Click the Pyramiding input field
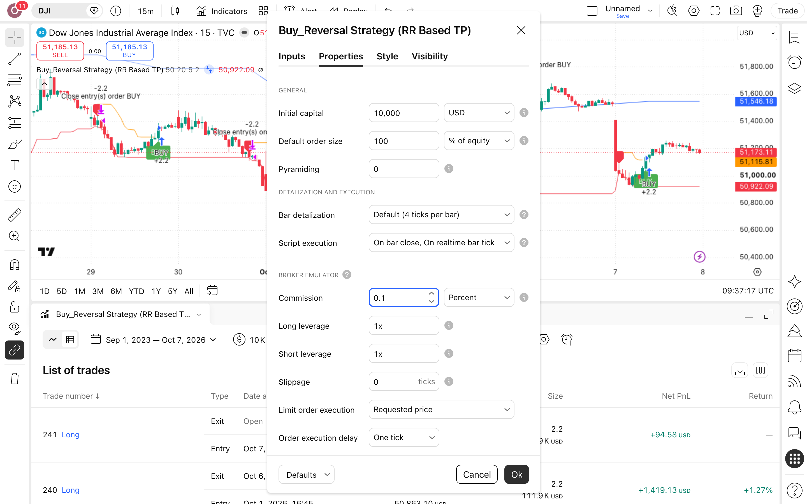 pos(404,169)
